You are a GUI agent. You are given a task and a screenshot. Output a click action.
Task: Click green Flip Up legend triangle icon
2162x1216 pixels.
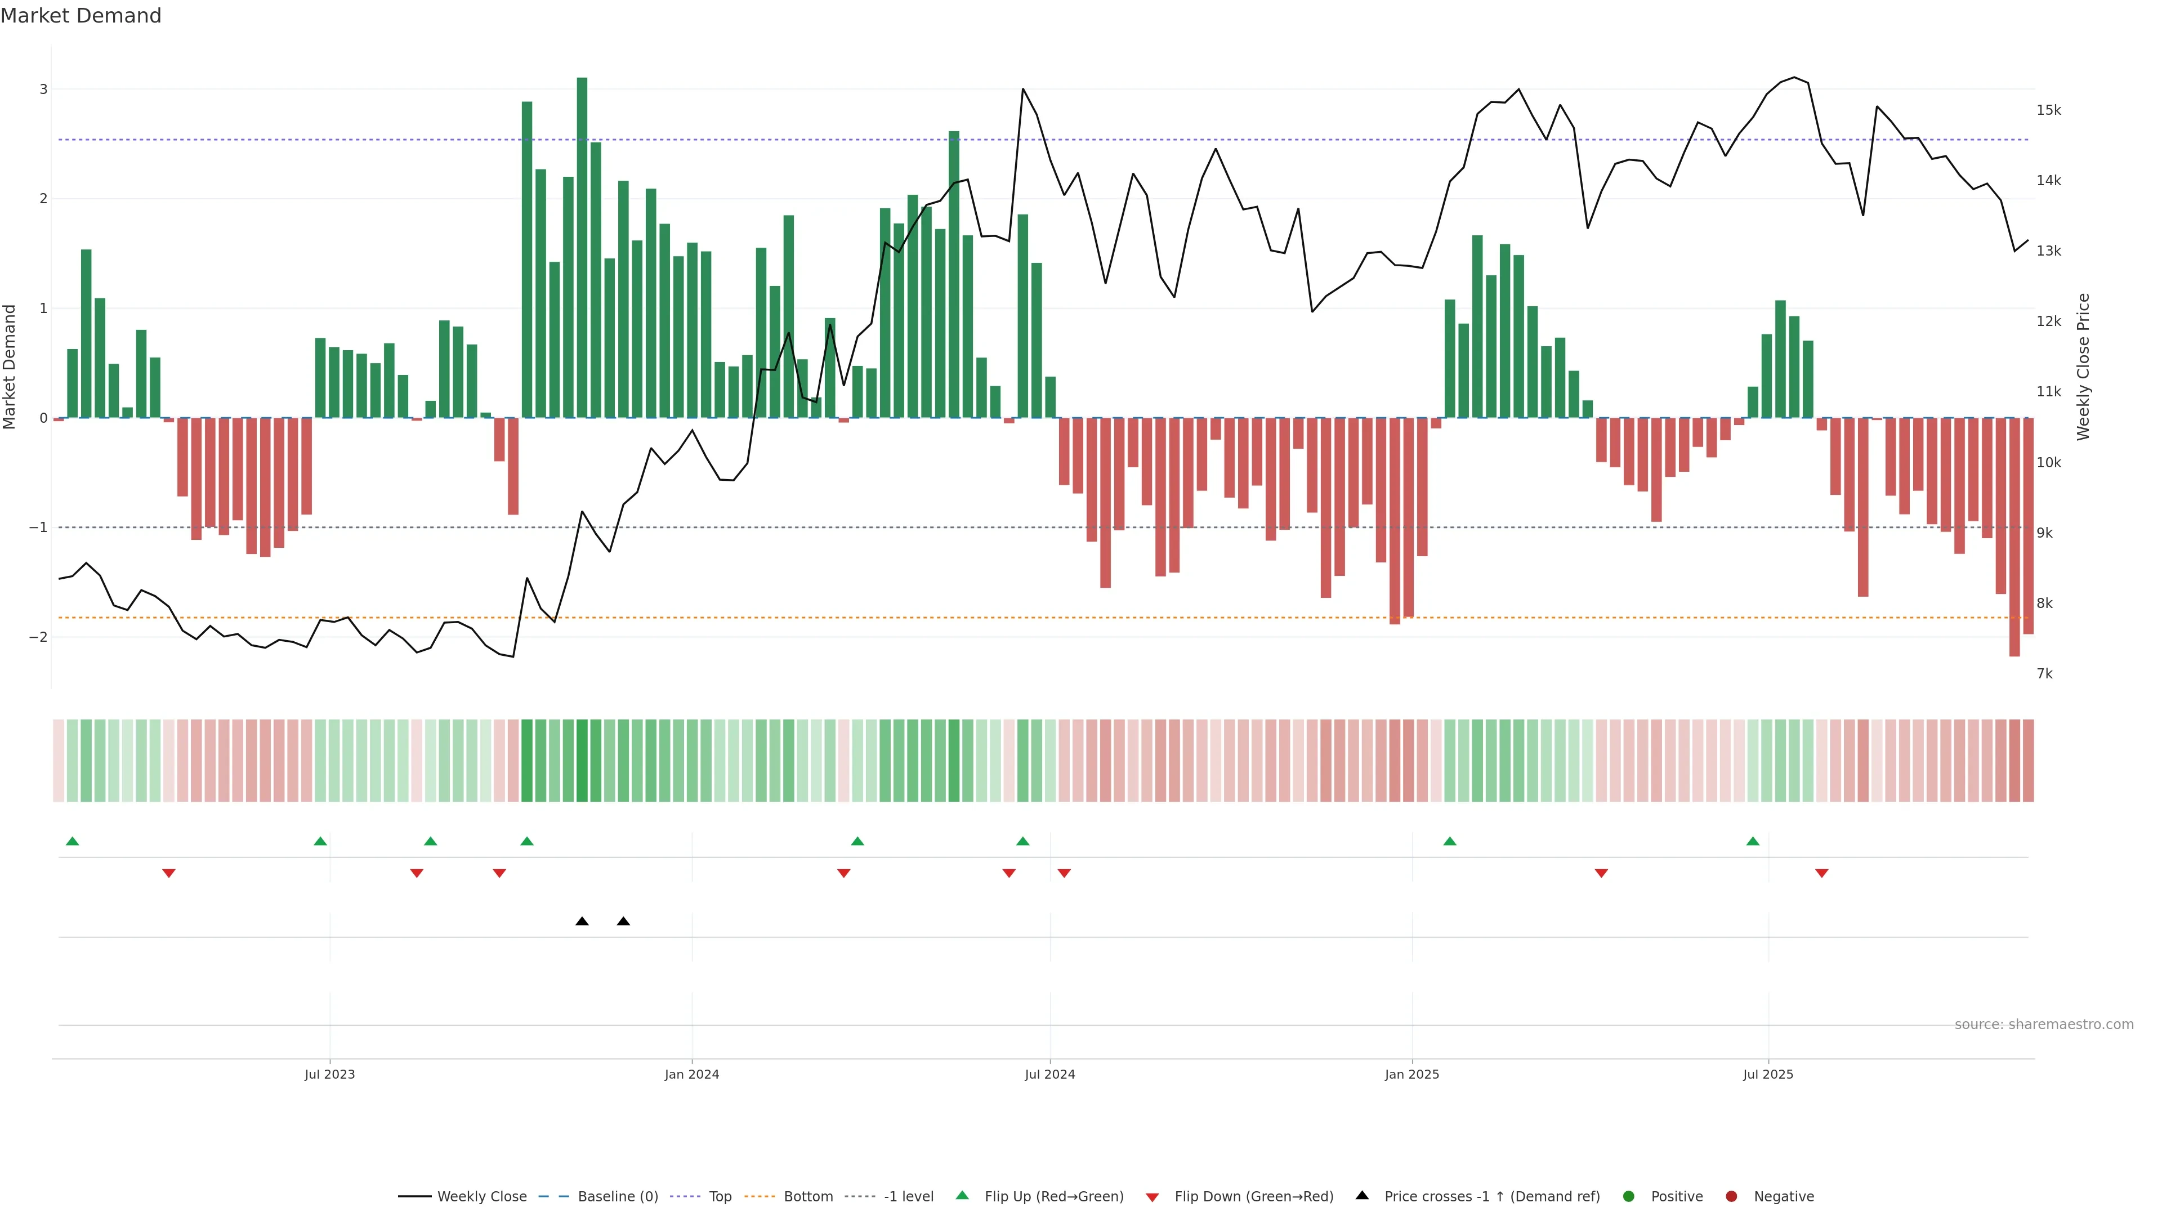[963, 1195]
